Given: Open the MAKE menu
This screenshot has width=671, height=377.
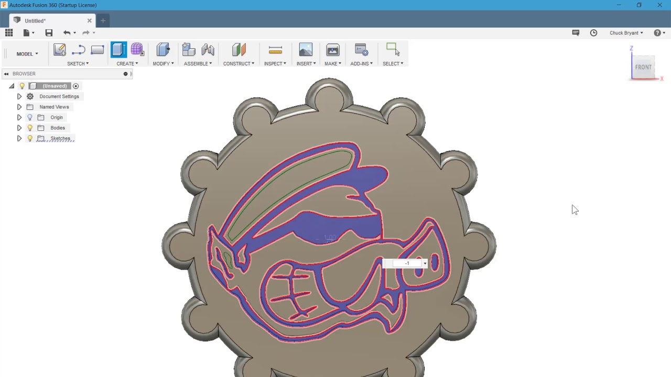Looking at the screenshot, I should coord(333,63).
